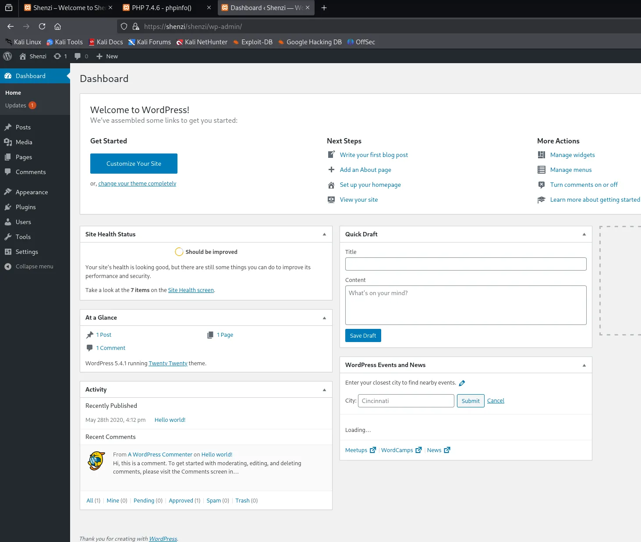Image resolution: width=641 pixels, height=542 pixels.
Task: Click the site security padlock icon
Action: pyautogui.click(x=136, y=26)
